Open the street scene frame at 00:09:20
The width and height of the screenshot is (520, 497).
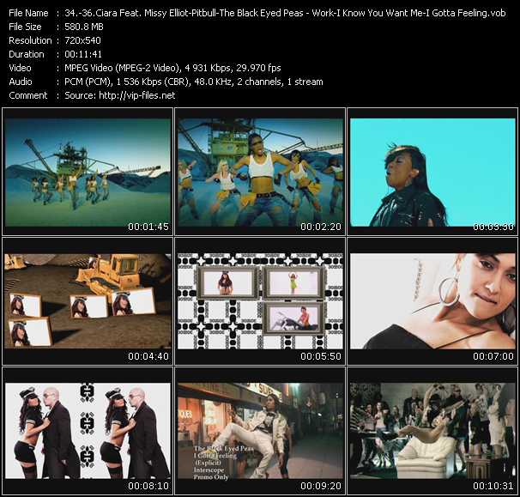pos(260,431)
